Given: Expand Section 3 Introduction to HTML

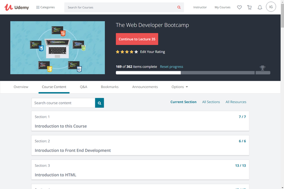Looking at the screenshot, I should point(140,170).
